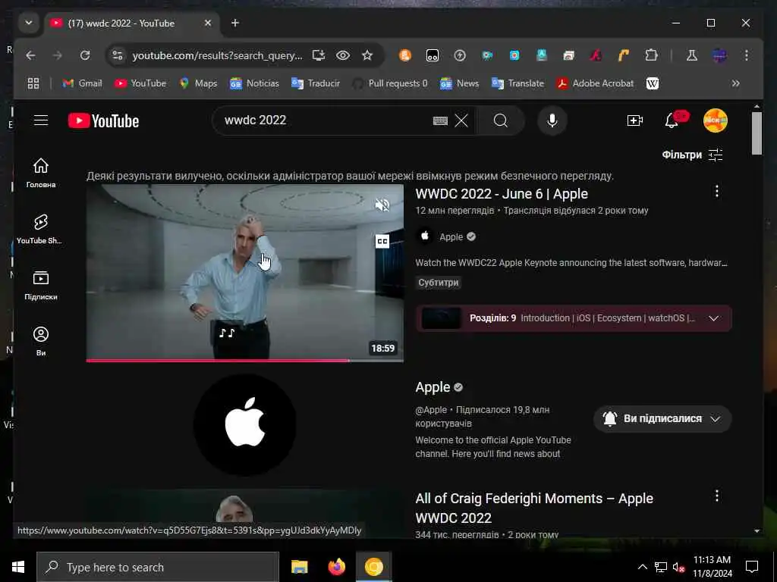The height and width of the screenshot is (582, 777).
Task: Open more options for WWDC 2022 - June 6
Action: click(716, 192)
